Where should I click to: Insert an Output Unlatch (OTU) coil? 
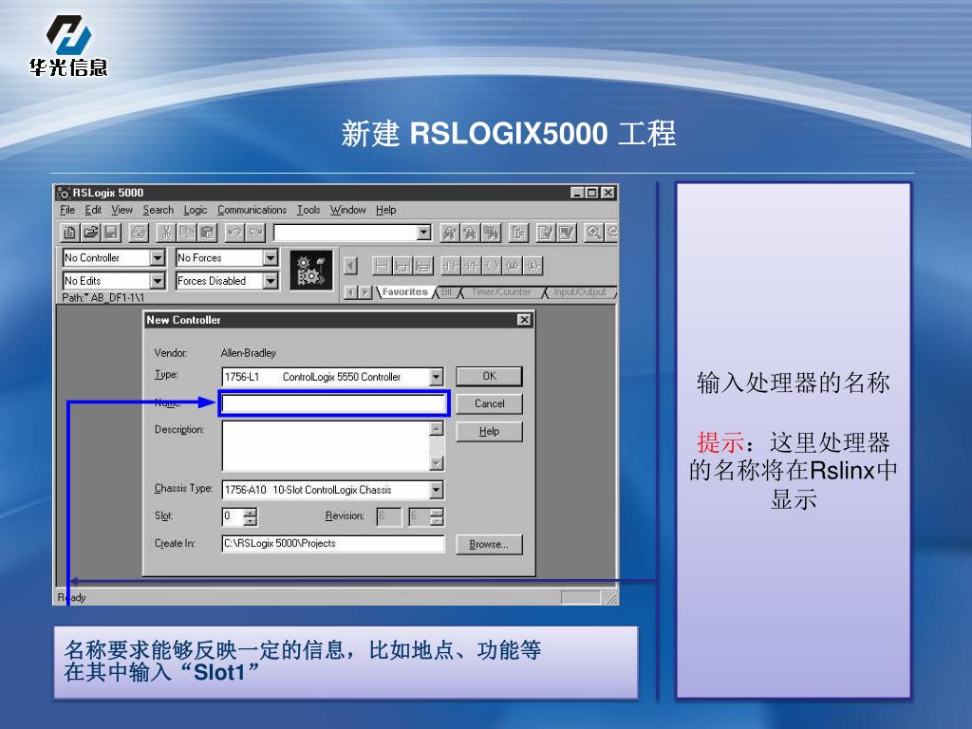512,266
